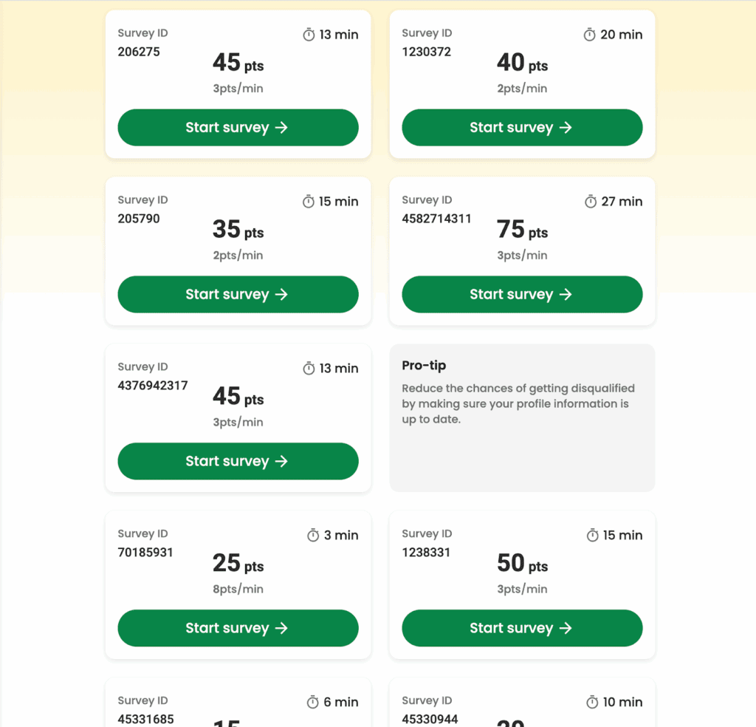Click the stopwatch icon beside 6 min
The image size is (756, 727).
(313, 703)
